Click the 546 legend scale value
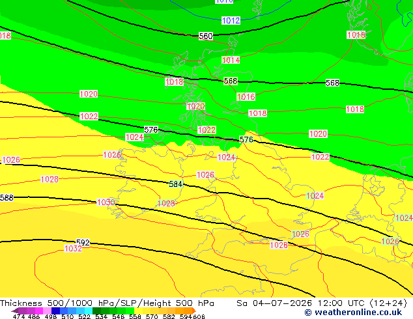The width and height of the screenshot is (413, 319). click(x=118, y=316)
